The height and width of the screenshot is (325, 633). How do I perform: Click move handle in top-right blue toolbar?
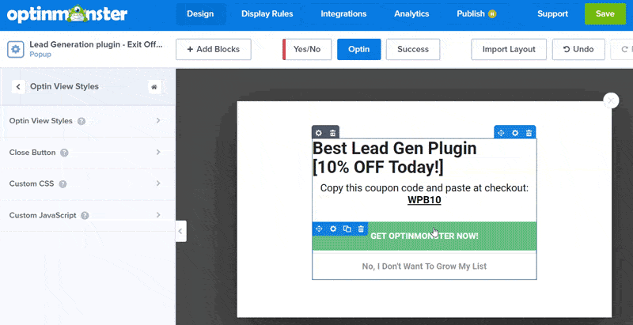[502, 132]
